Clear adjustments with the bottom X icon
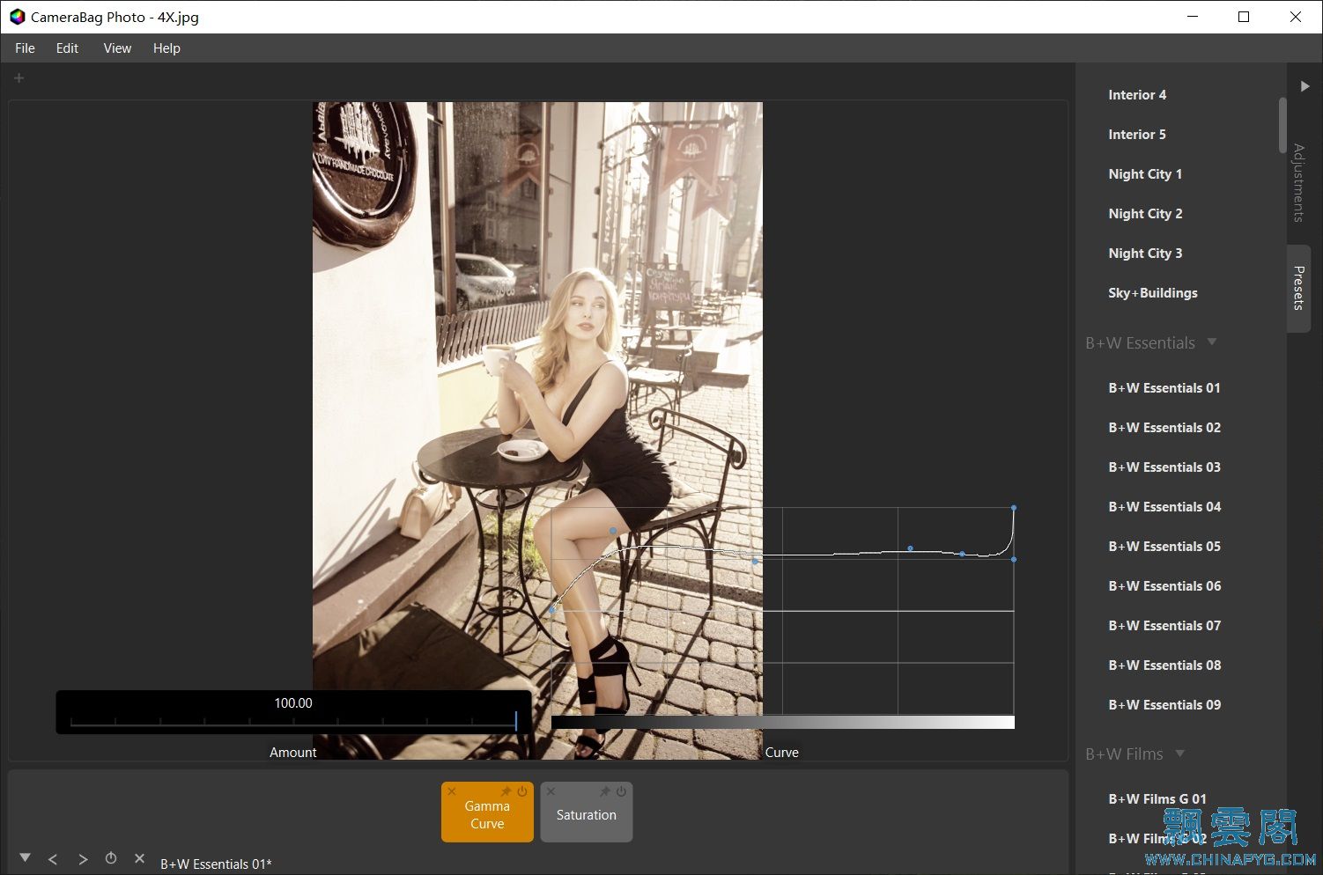 click(x=139, y=858)
